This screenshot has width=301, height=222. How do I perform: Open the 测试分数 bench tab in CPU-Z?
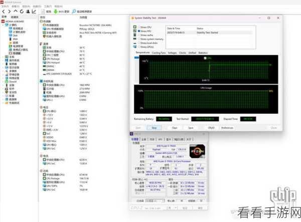[x=179, y=139]
